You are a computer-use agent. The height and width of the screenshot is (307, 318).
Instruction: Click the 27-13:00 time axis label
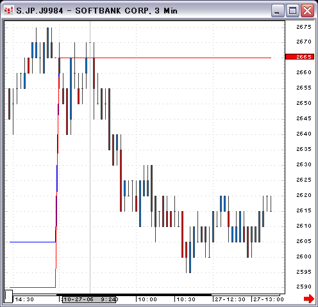click(269, 299)
